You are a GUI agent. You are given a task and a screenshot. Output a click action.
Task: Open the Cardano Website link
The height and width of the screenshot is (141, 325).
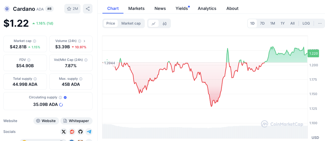coord(46,121)
